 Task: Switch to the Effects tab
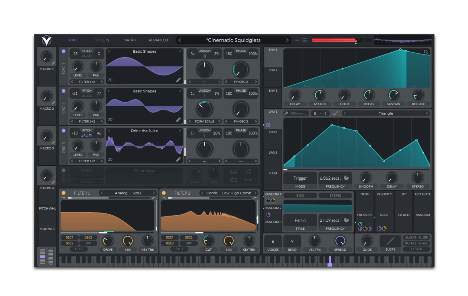101,40
